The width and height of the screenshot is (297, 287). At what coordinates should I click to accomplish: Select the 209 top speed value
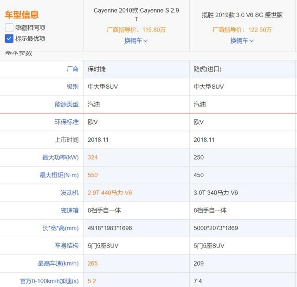click(199, 263)
